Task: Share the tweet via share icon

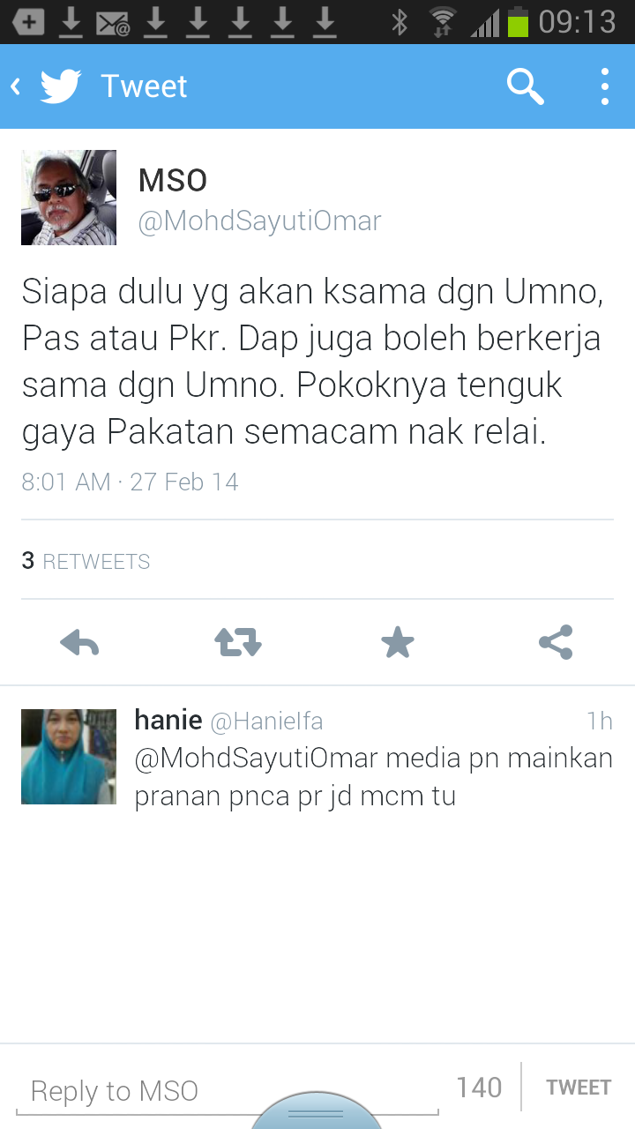Action: 556,642
